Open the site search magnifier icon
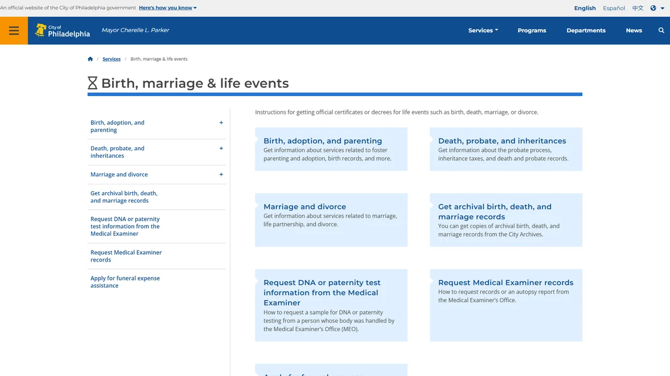670x376 pixels. pyautogui.click(x=661, y=30)
